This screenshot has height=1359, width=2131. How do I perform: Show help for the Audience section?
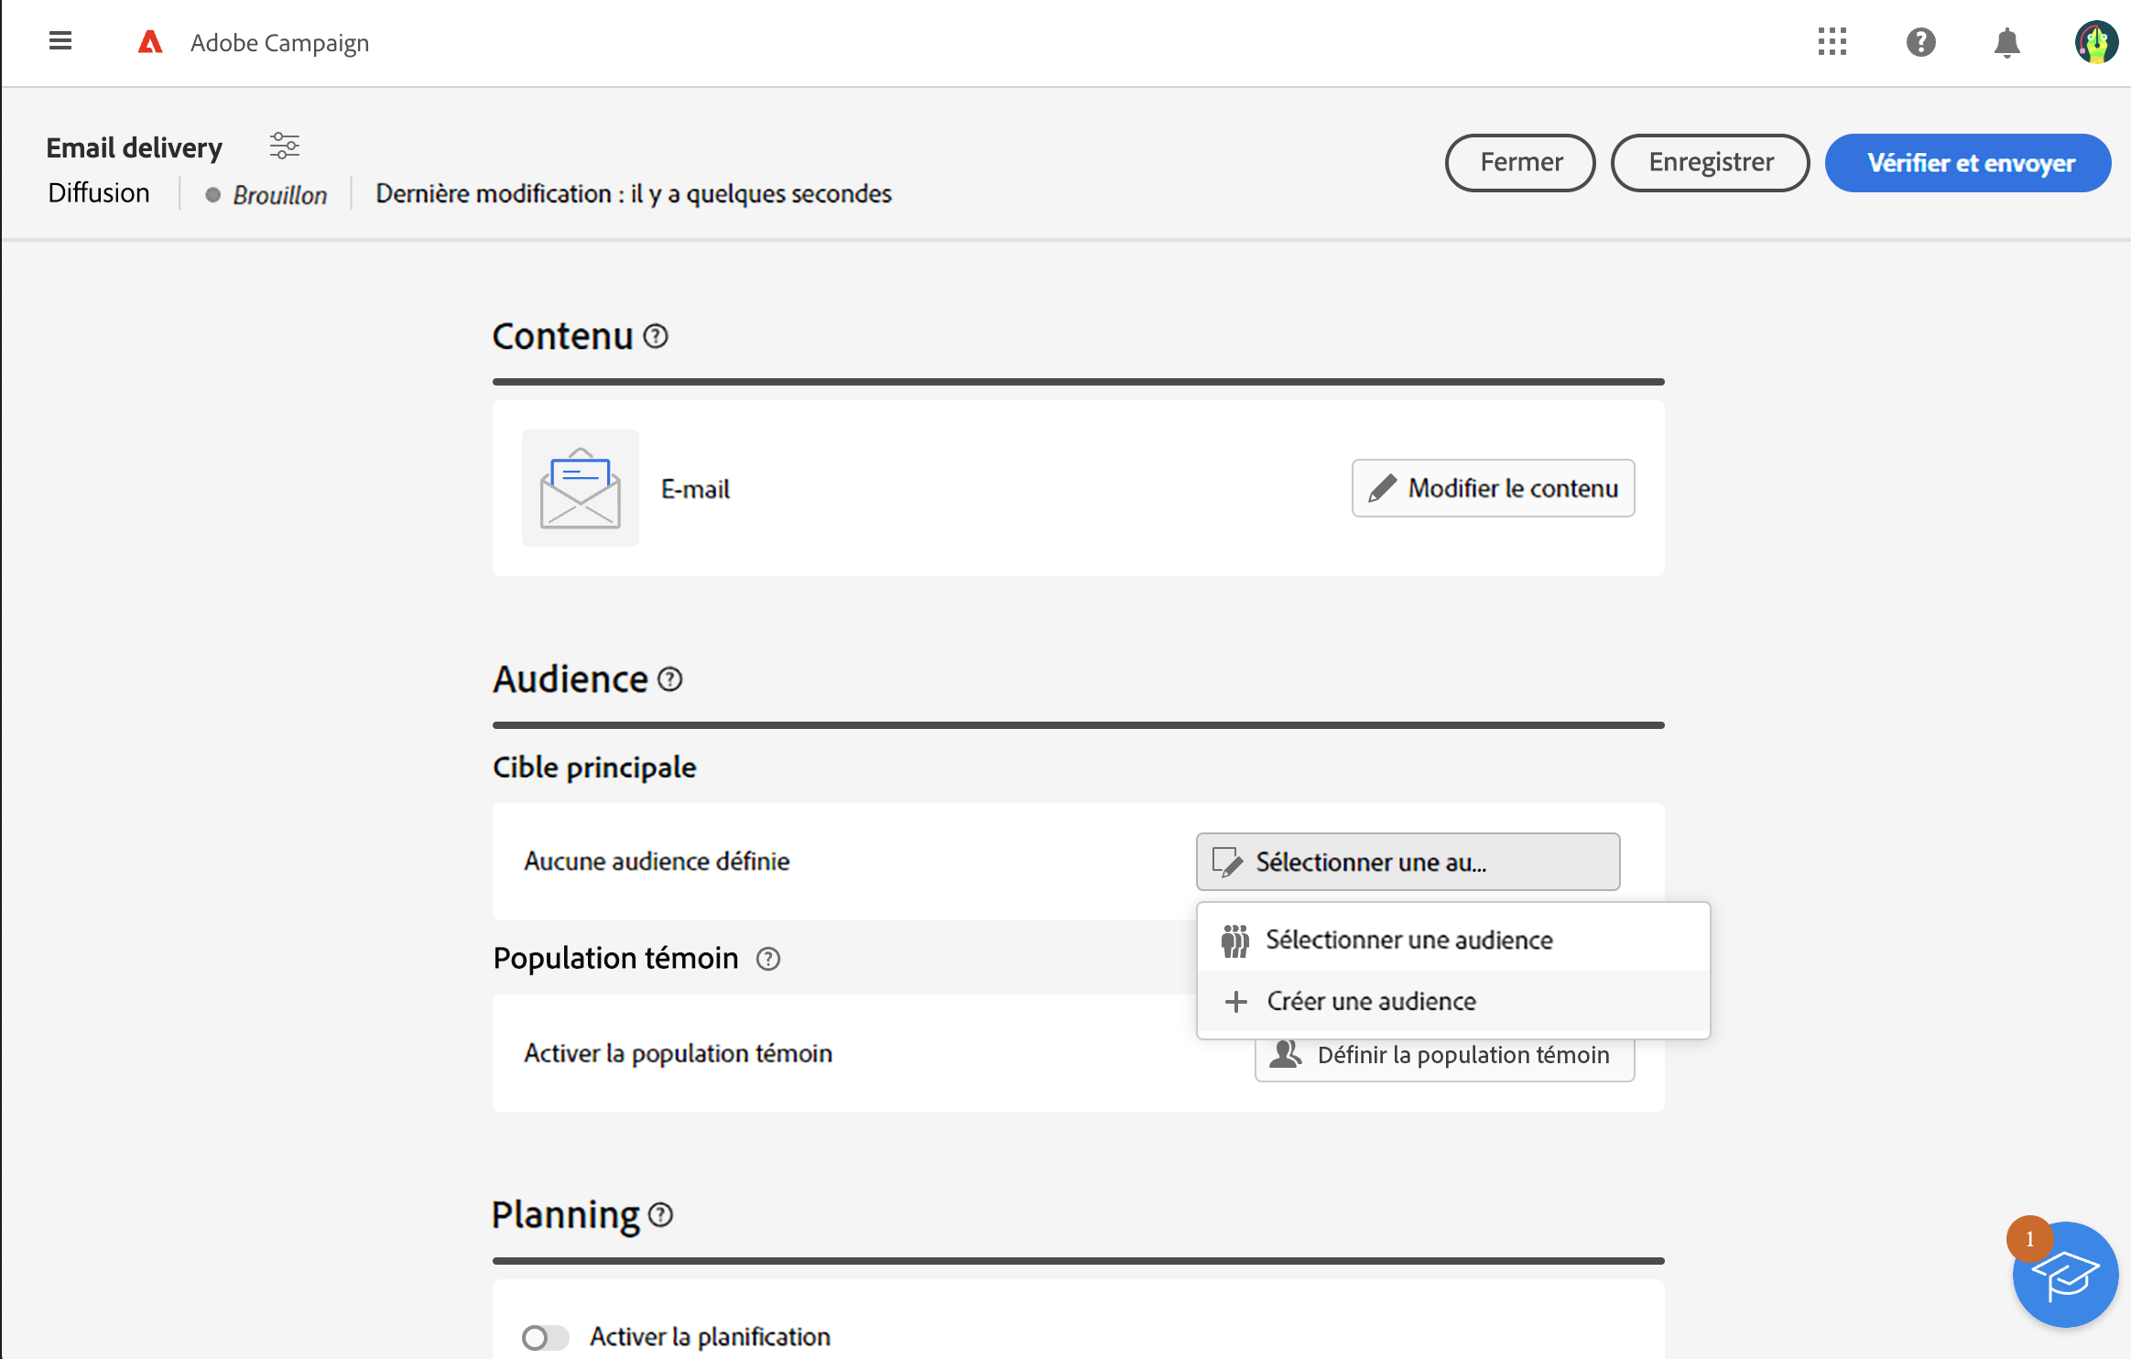(x=670, y=679)
